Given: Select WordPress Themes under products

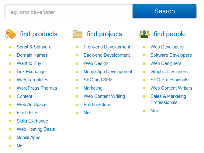Looking at the screenshot, I should [37, 88].
